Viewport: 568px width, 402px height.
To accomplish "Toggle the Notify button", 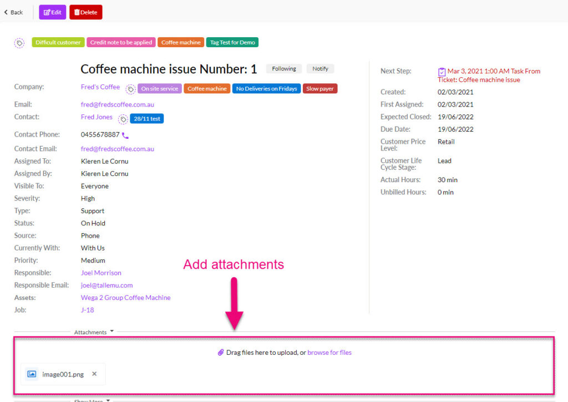I will point(320,69).
